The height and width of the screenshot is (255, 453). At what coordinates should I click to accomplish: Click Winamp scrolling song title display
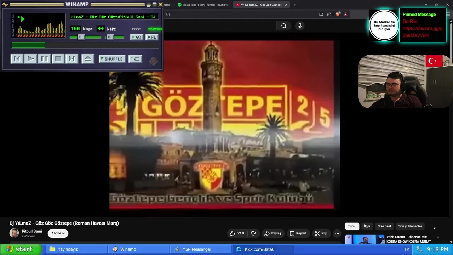pos(114,17)
